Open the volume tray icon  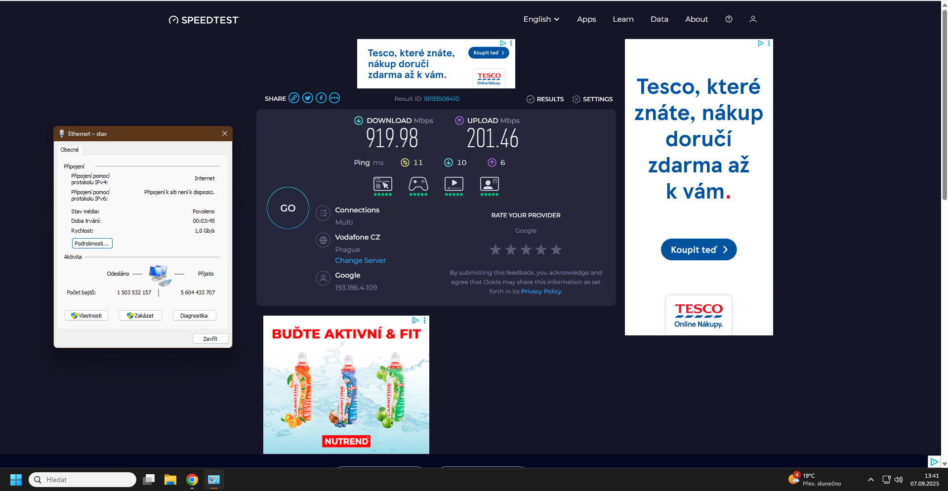(899, 480)
